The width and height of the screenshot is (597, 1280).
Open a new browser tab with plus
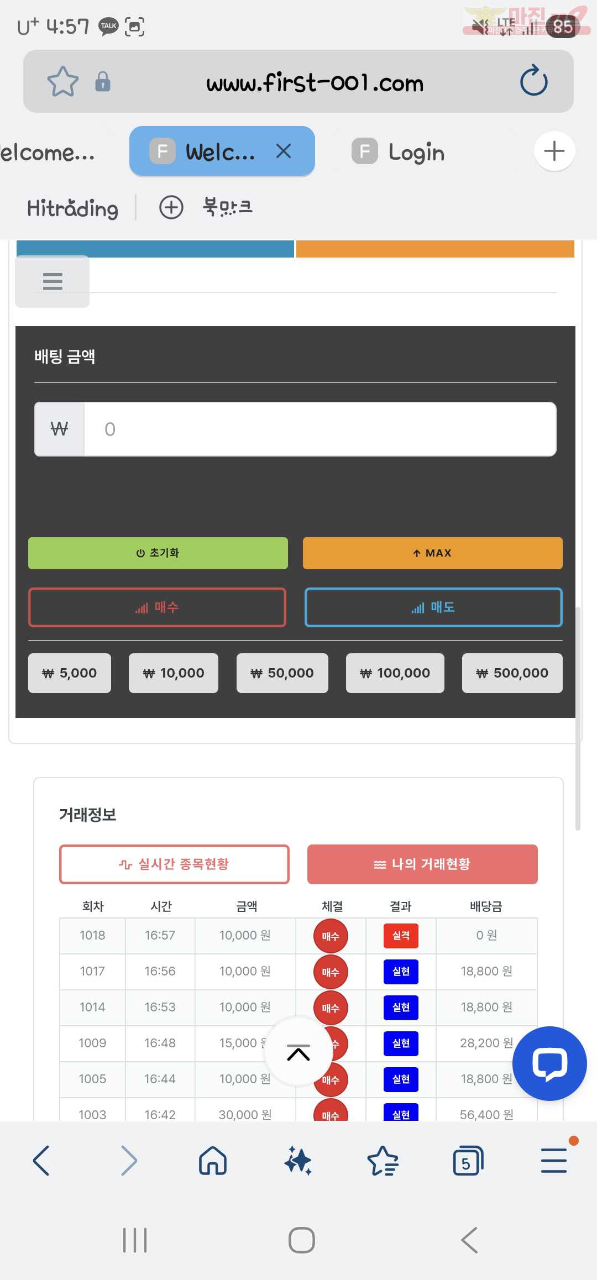pos(554,151)
